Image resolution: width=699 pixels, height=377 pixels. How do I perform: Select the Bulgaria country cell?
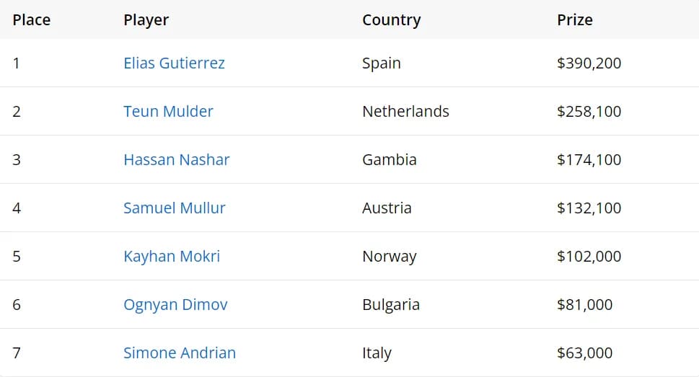click(x=391, y=305)
